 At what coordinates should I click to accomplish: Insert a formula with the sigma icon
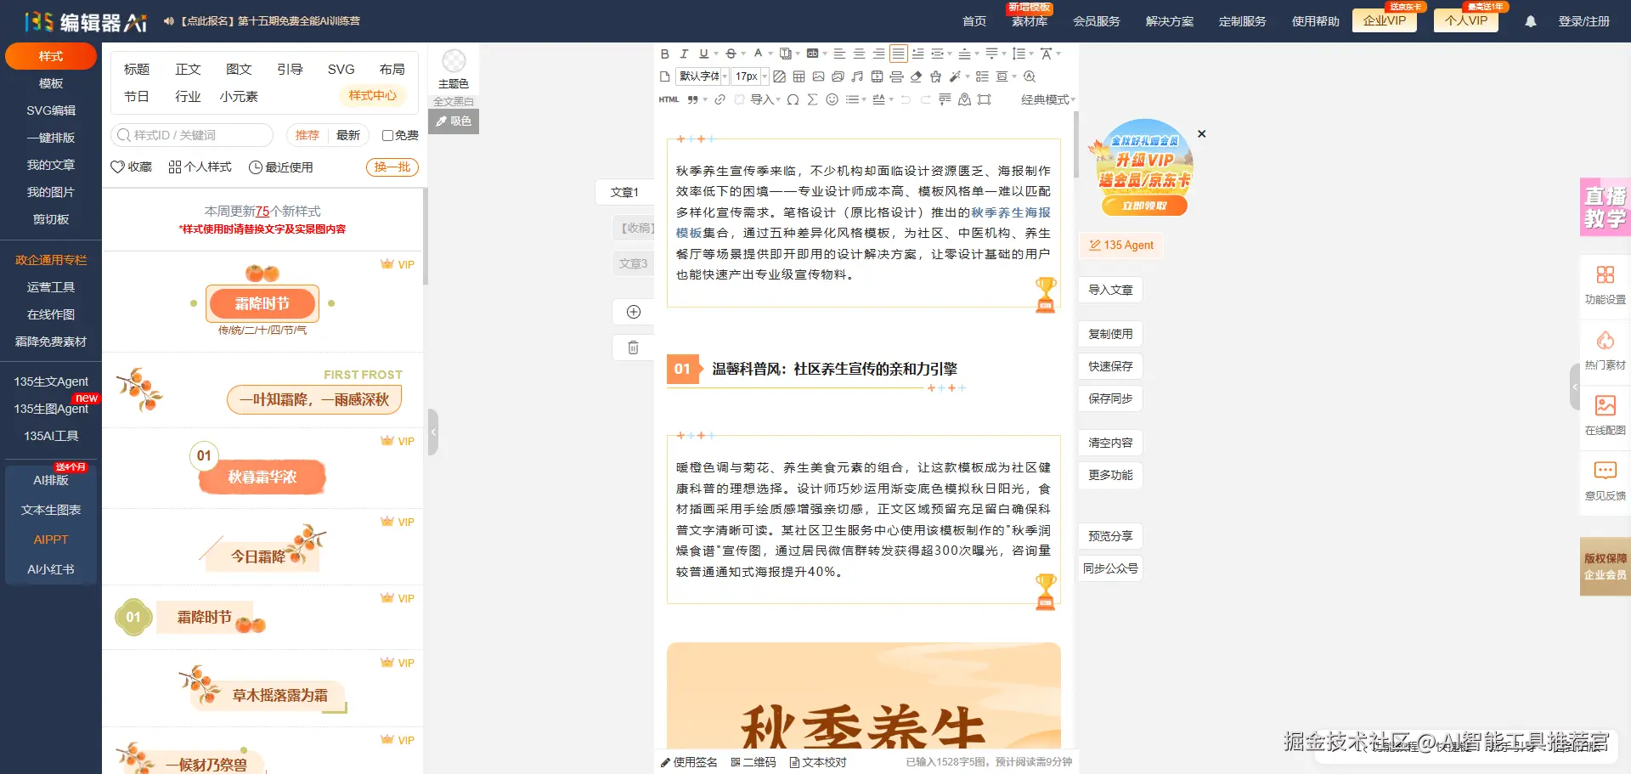click(812, 99)
